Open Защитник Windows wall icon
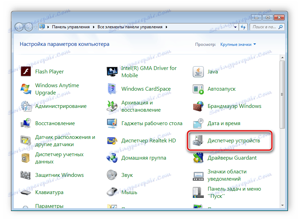Screen dimensions: 299x222 click(x=26, y=175)
